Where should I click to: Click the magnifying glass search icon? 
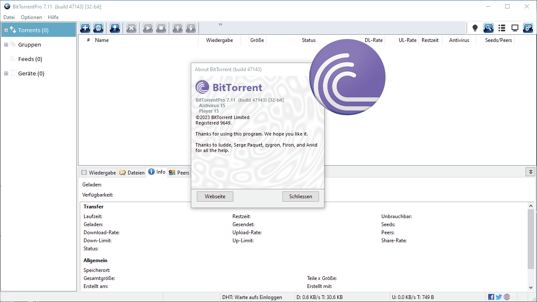coord(489,28)
